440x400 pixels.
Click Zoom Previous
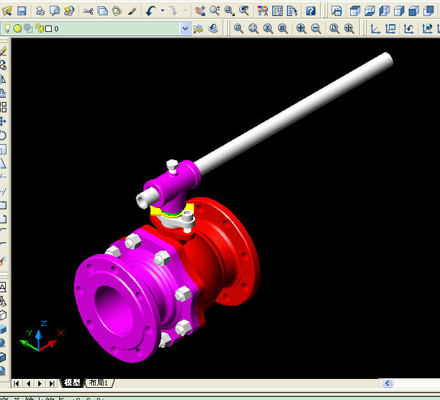coord(244,11)
